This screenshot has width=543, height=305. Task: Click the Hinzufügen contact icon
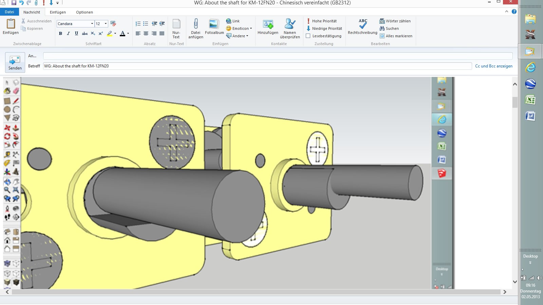268,27
